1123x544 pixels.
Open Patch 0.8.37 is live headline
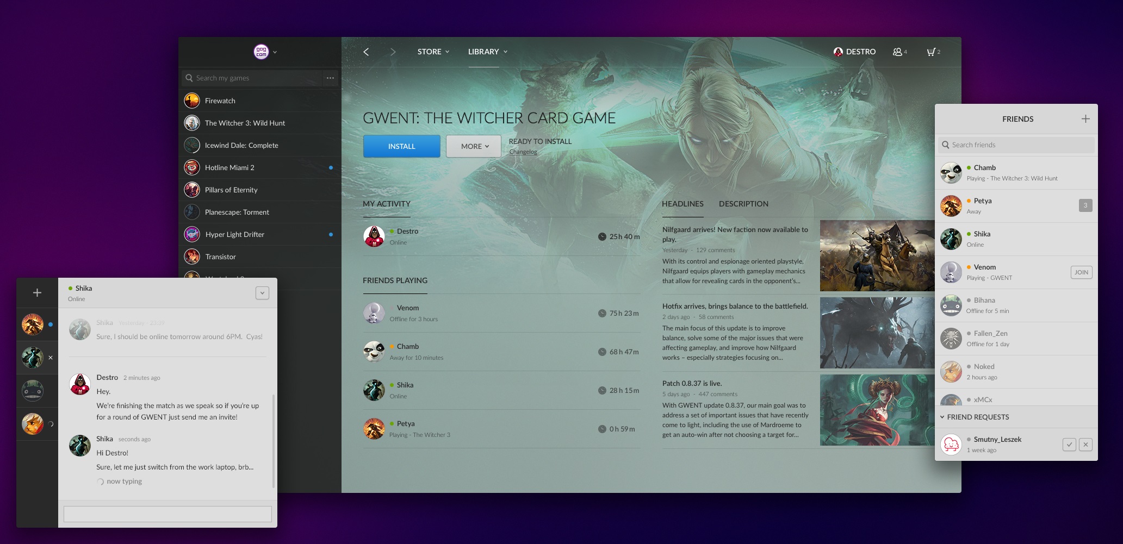point(692,383)
